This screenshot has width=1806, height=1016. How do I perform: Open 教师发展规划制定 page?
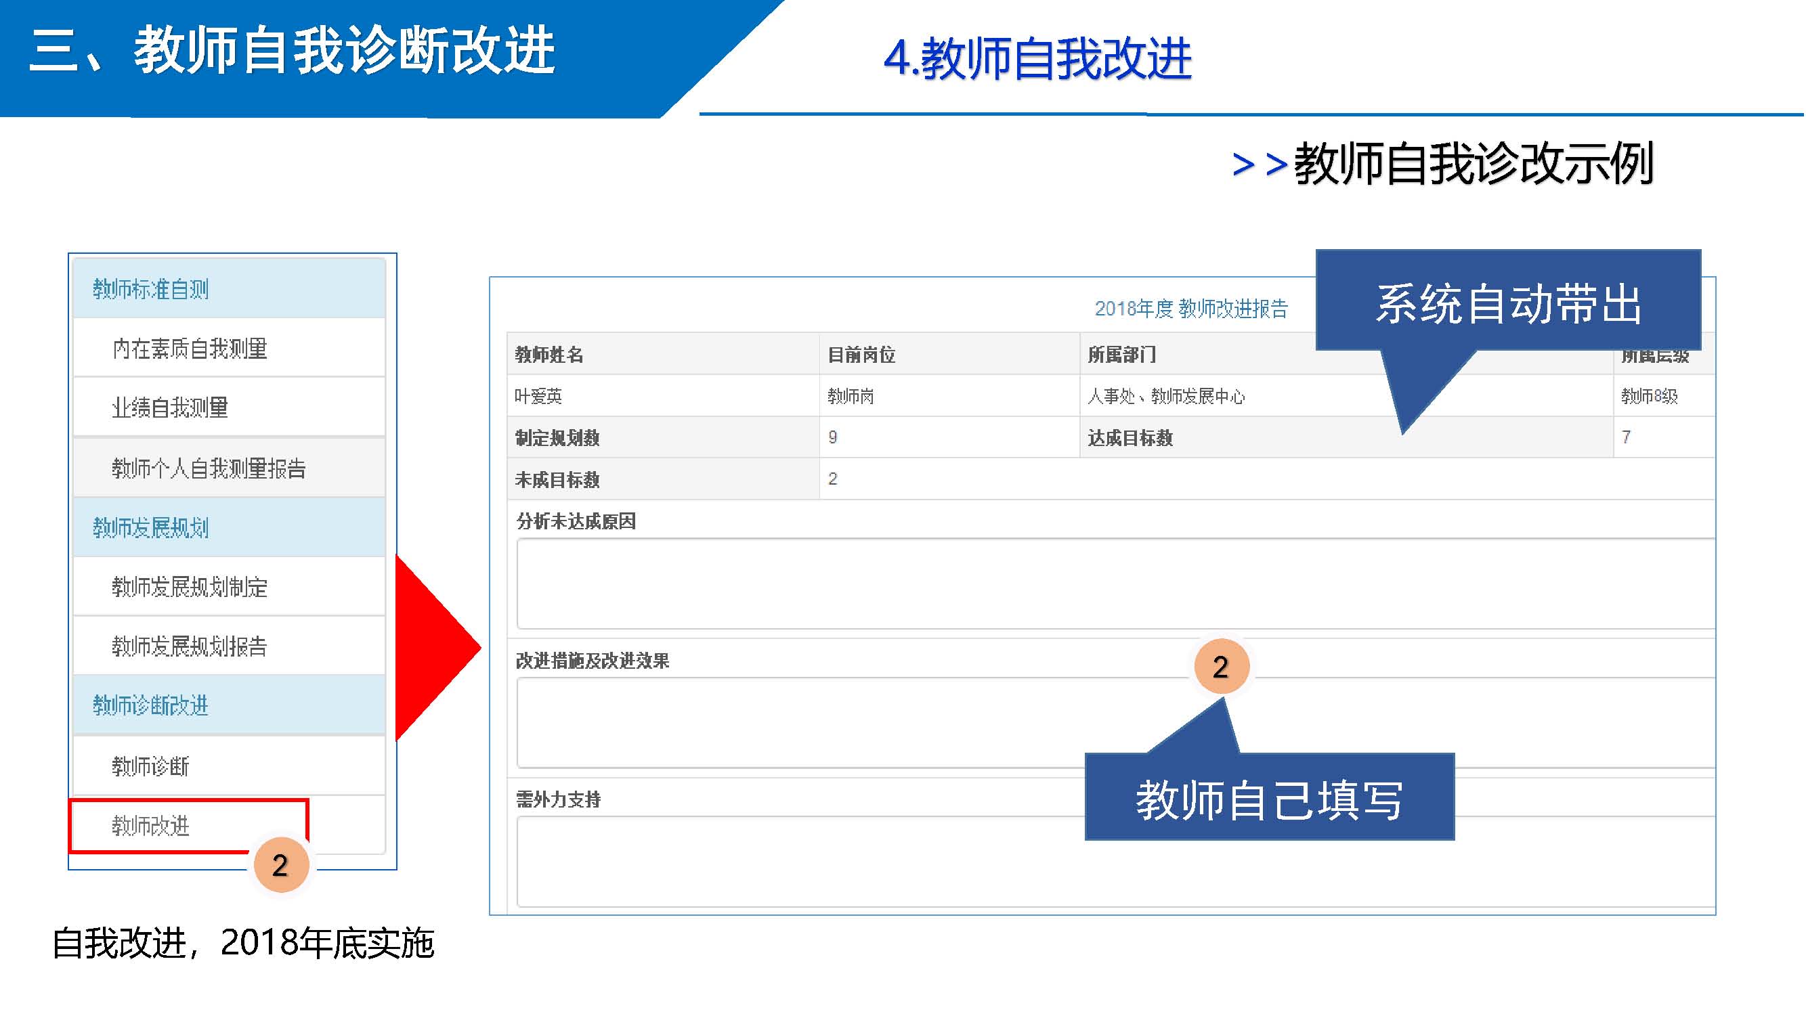coord(190,586)
